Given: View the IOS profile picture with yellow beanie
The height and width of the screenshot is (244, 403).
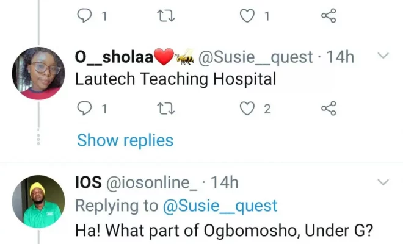Looking at the screenshot, I should (x=38, y=201).
